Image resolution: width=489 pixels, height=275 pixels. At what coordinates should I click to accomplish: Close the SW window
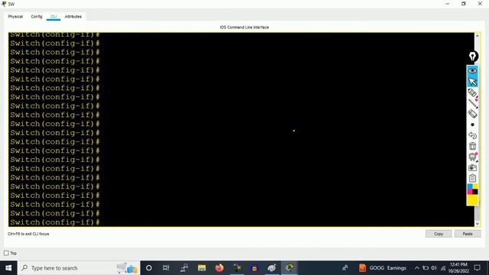480,4
